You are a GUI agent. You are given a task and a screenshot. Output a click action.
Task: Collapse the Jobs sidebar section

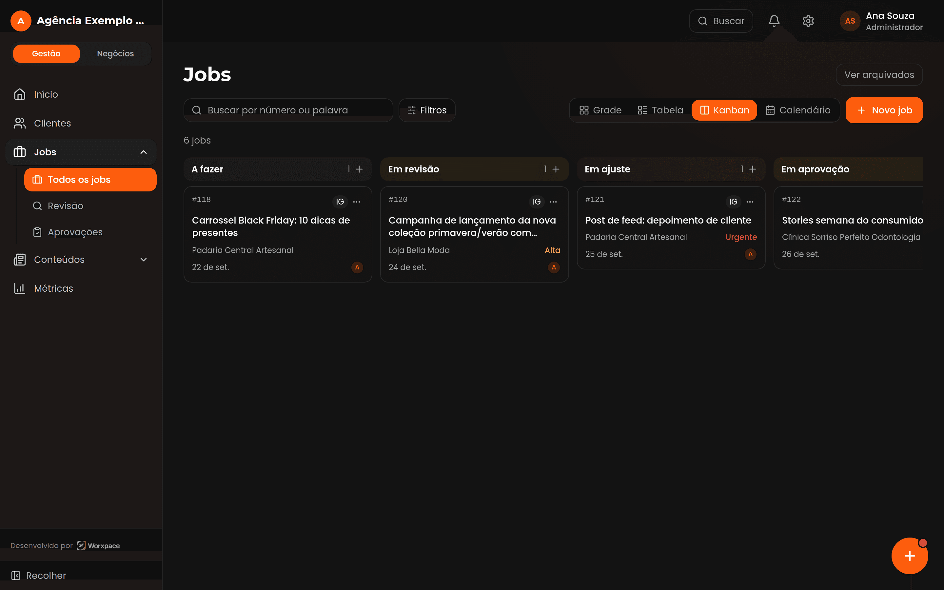[x=143, y=152]
